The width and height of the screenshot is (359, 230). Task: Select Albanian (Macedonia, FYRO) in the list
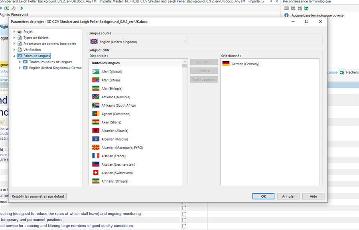click(122, 147)
